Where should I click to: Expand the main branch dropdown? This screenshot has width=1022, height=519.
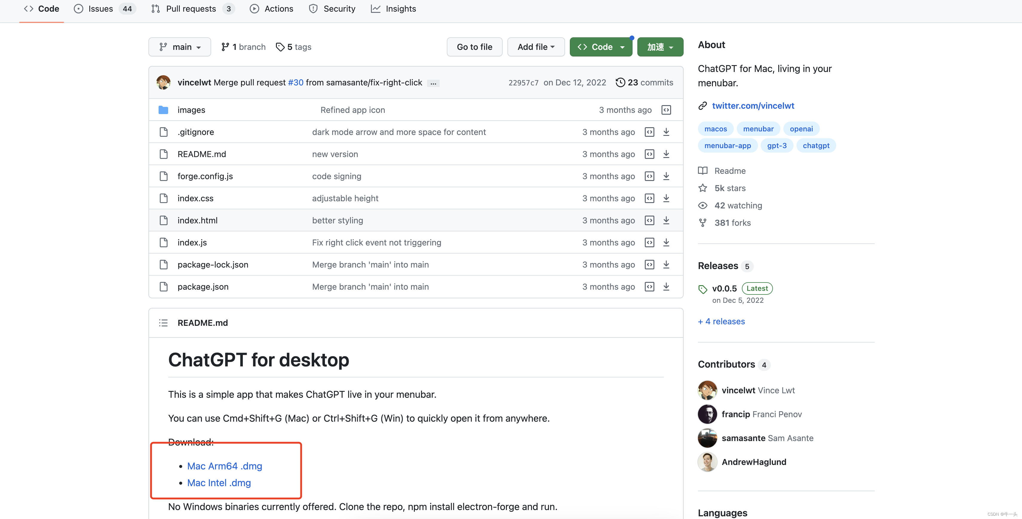179,46
